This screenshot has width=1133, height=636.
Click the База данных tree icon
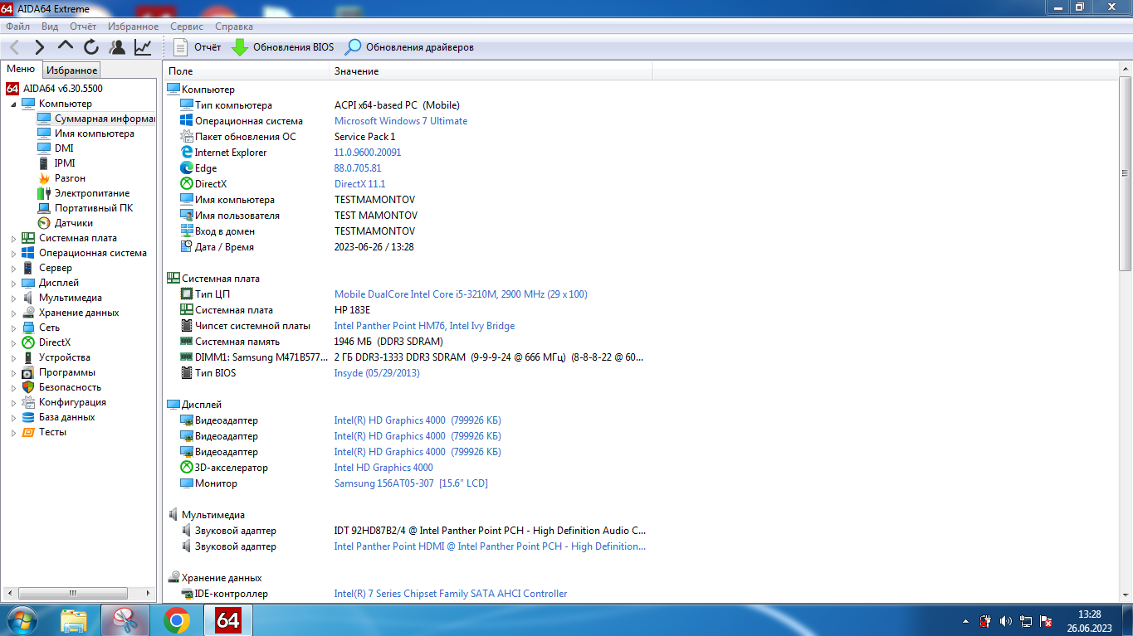pos(28,417)
